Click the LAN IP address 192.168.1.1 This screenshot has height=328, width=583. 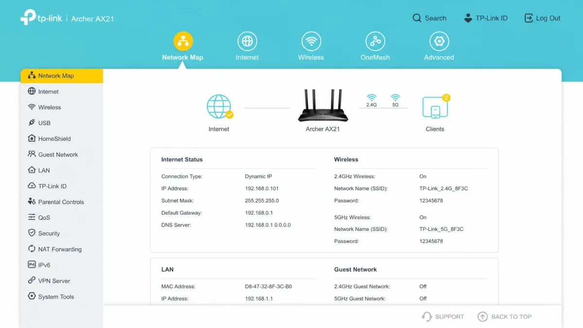259,299
